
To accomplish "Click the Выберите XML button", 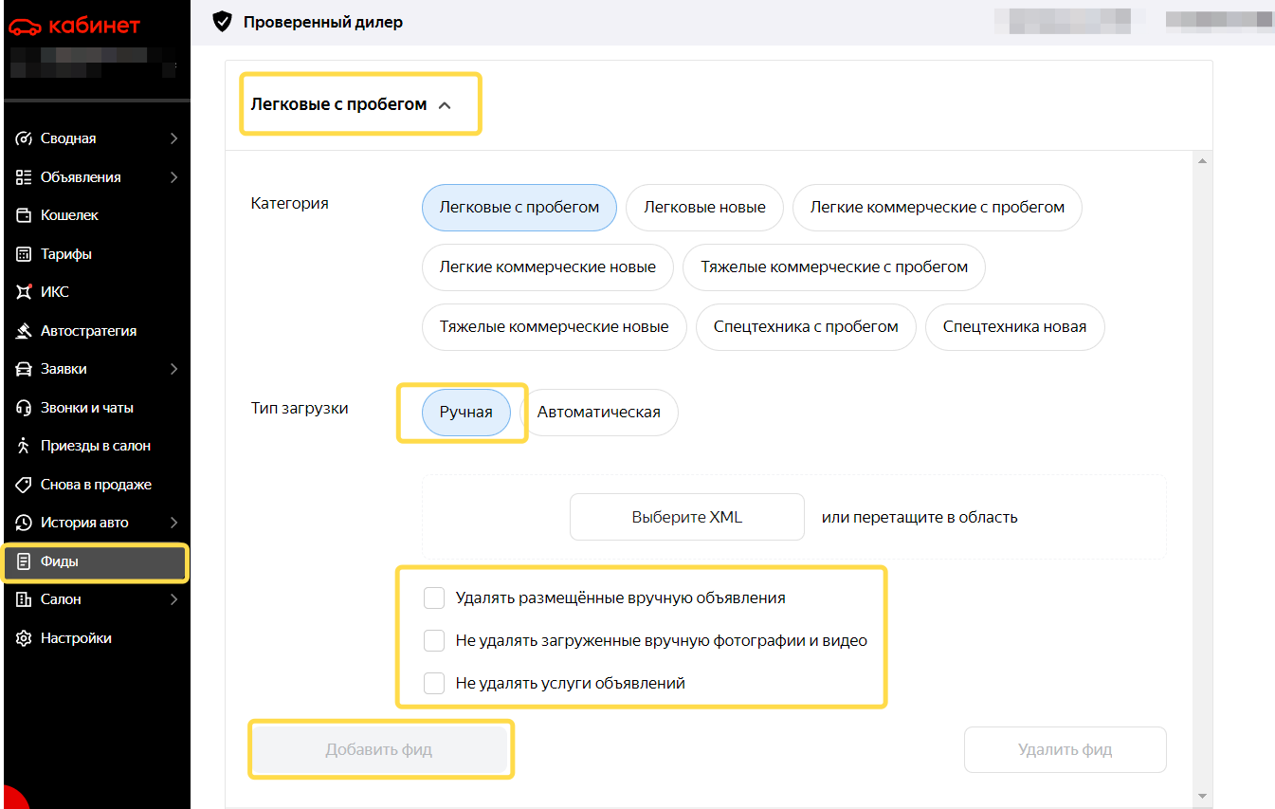I will click(687, 517).
